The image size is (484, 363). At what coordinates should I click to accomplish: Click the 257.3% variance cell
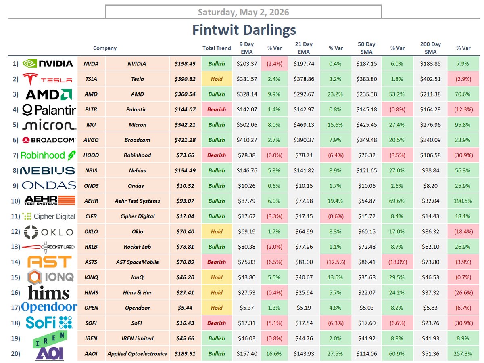click(463, 354)
